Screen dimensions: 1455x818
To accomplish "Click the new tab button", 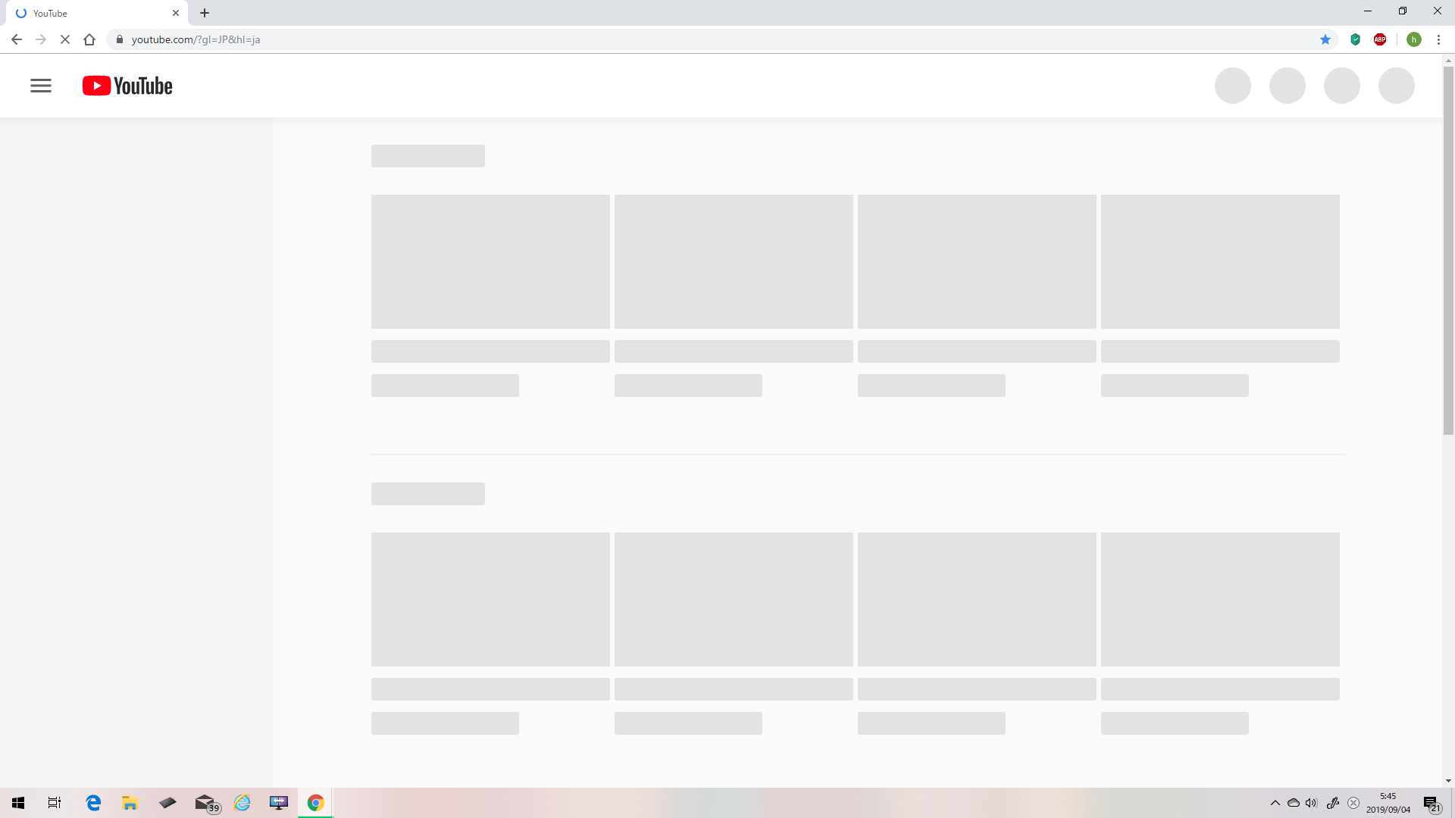I will 205,13.
